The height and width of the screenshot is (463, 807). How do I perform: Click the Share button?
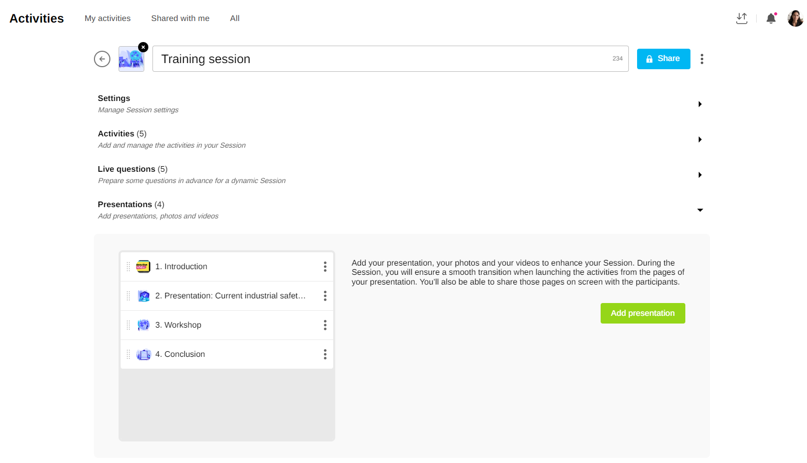(663, 59)
